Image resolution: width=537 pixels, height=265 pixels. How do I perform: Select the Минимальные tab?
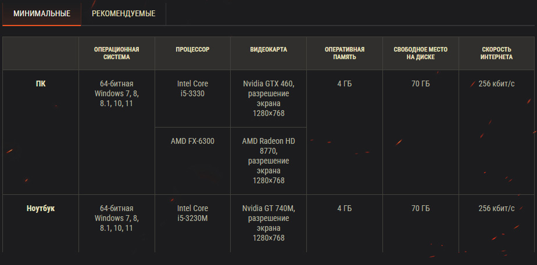[41, 13]
